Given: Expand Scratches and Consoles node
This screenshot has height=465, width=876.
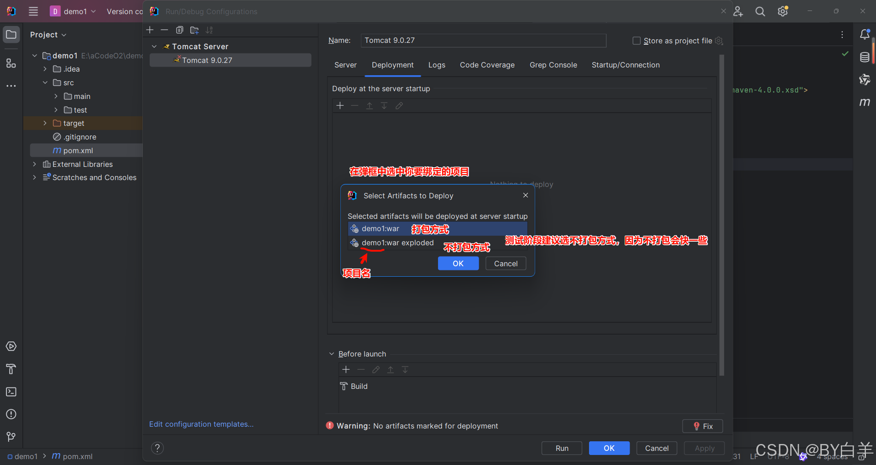Looking at the screenshot, I should [34, 177].
